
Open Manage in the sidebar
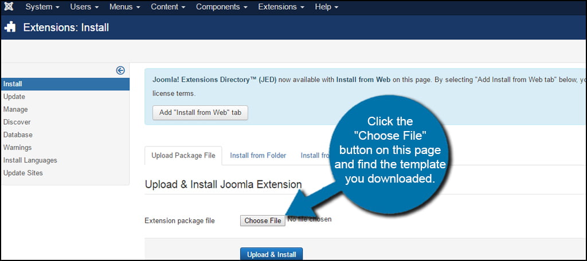[x=15, y=109]
